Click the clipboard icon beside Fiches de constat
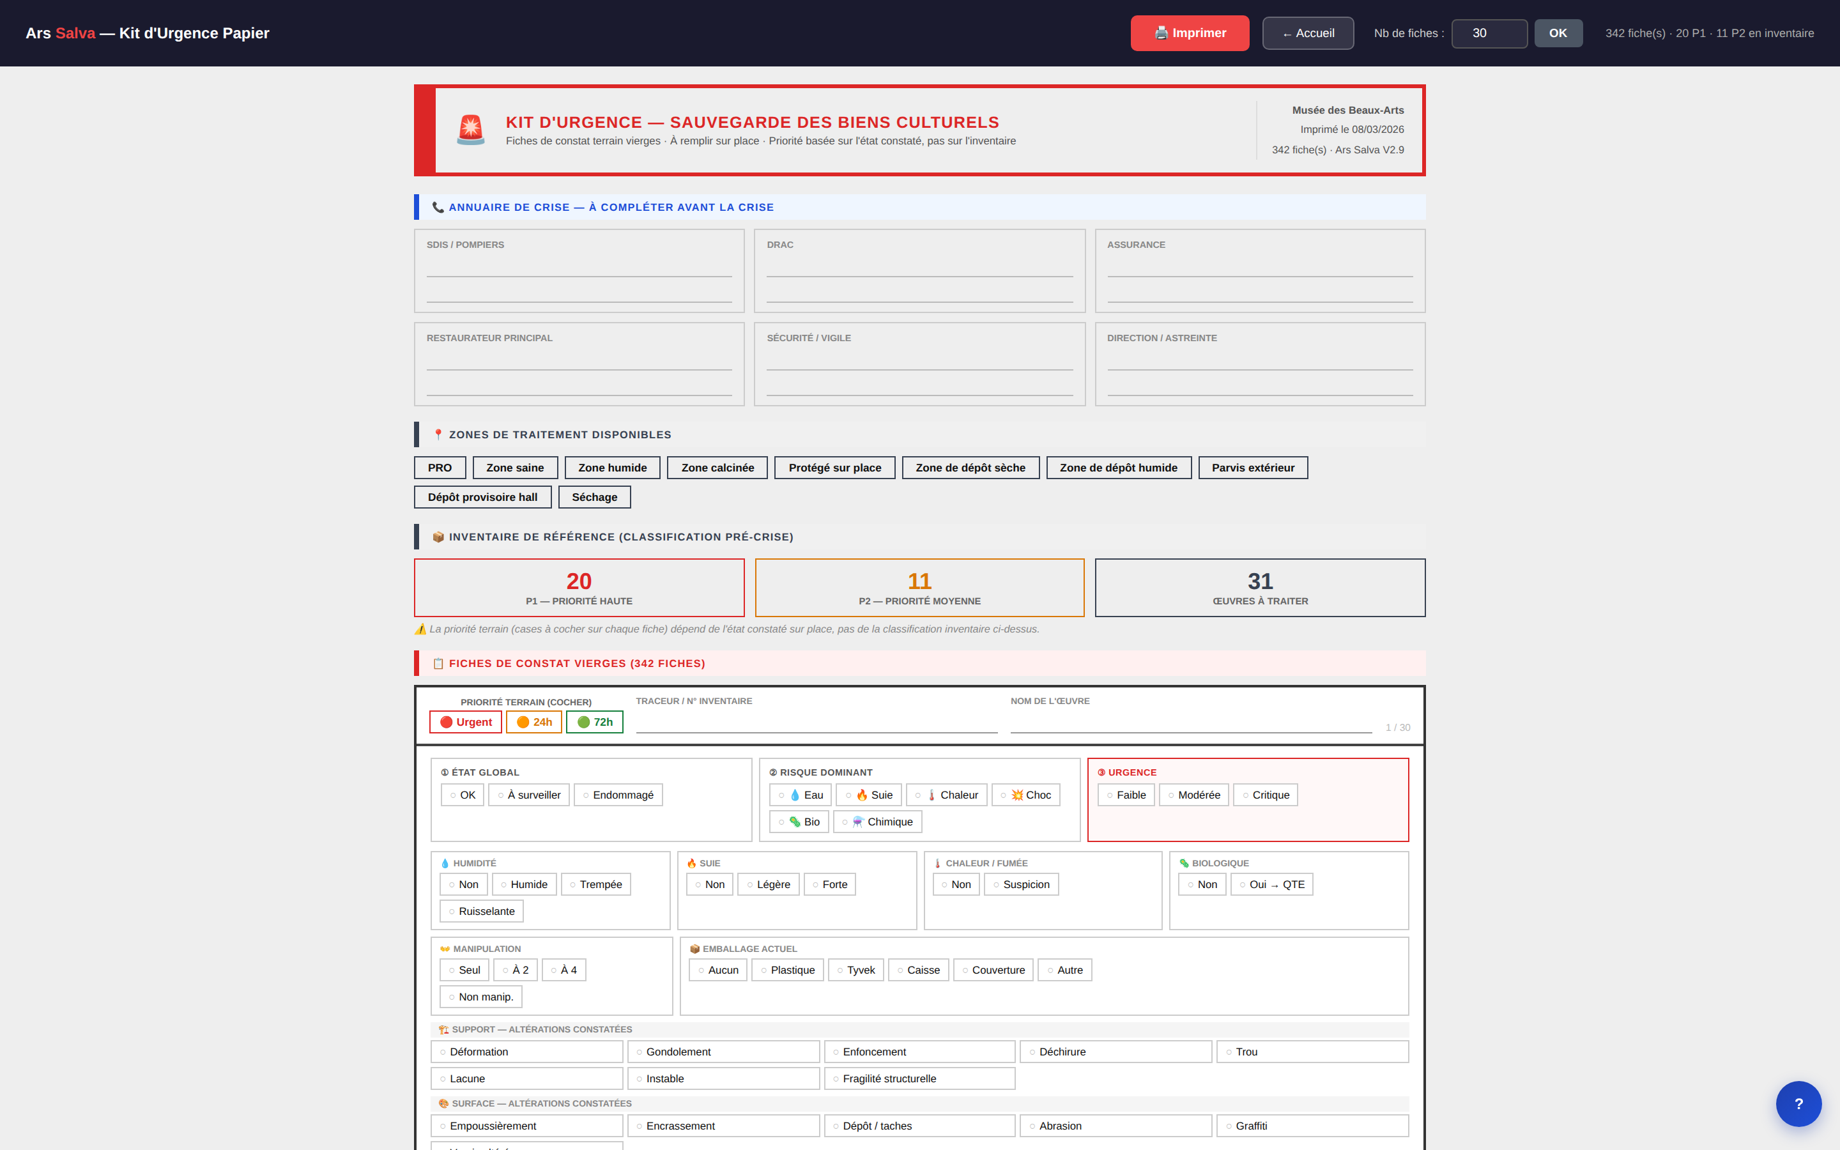The image size is (1840, 1150). tap(438, 663)
